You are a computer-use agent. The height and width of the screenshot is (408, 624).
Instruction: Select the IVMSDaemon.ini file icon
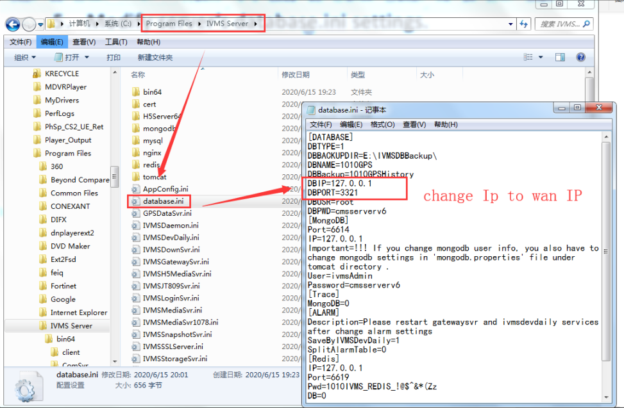(x=136, y=225)
